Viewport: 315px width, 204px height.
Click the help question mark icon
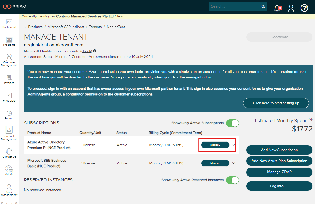[x=304, y=8]
